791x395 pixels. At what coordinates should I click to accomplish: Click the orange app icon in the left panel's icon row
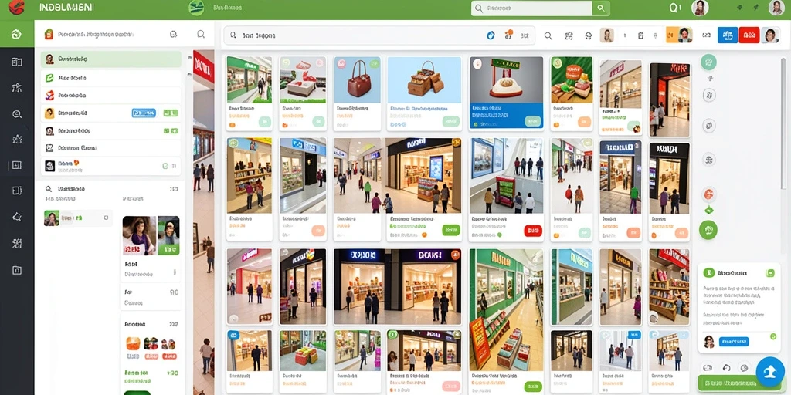133,343
